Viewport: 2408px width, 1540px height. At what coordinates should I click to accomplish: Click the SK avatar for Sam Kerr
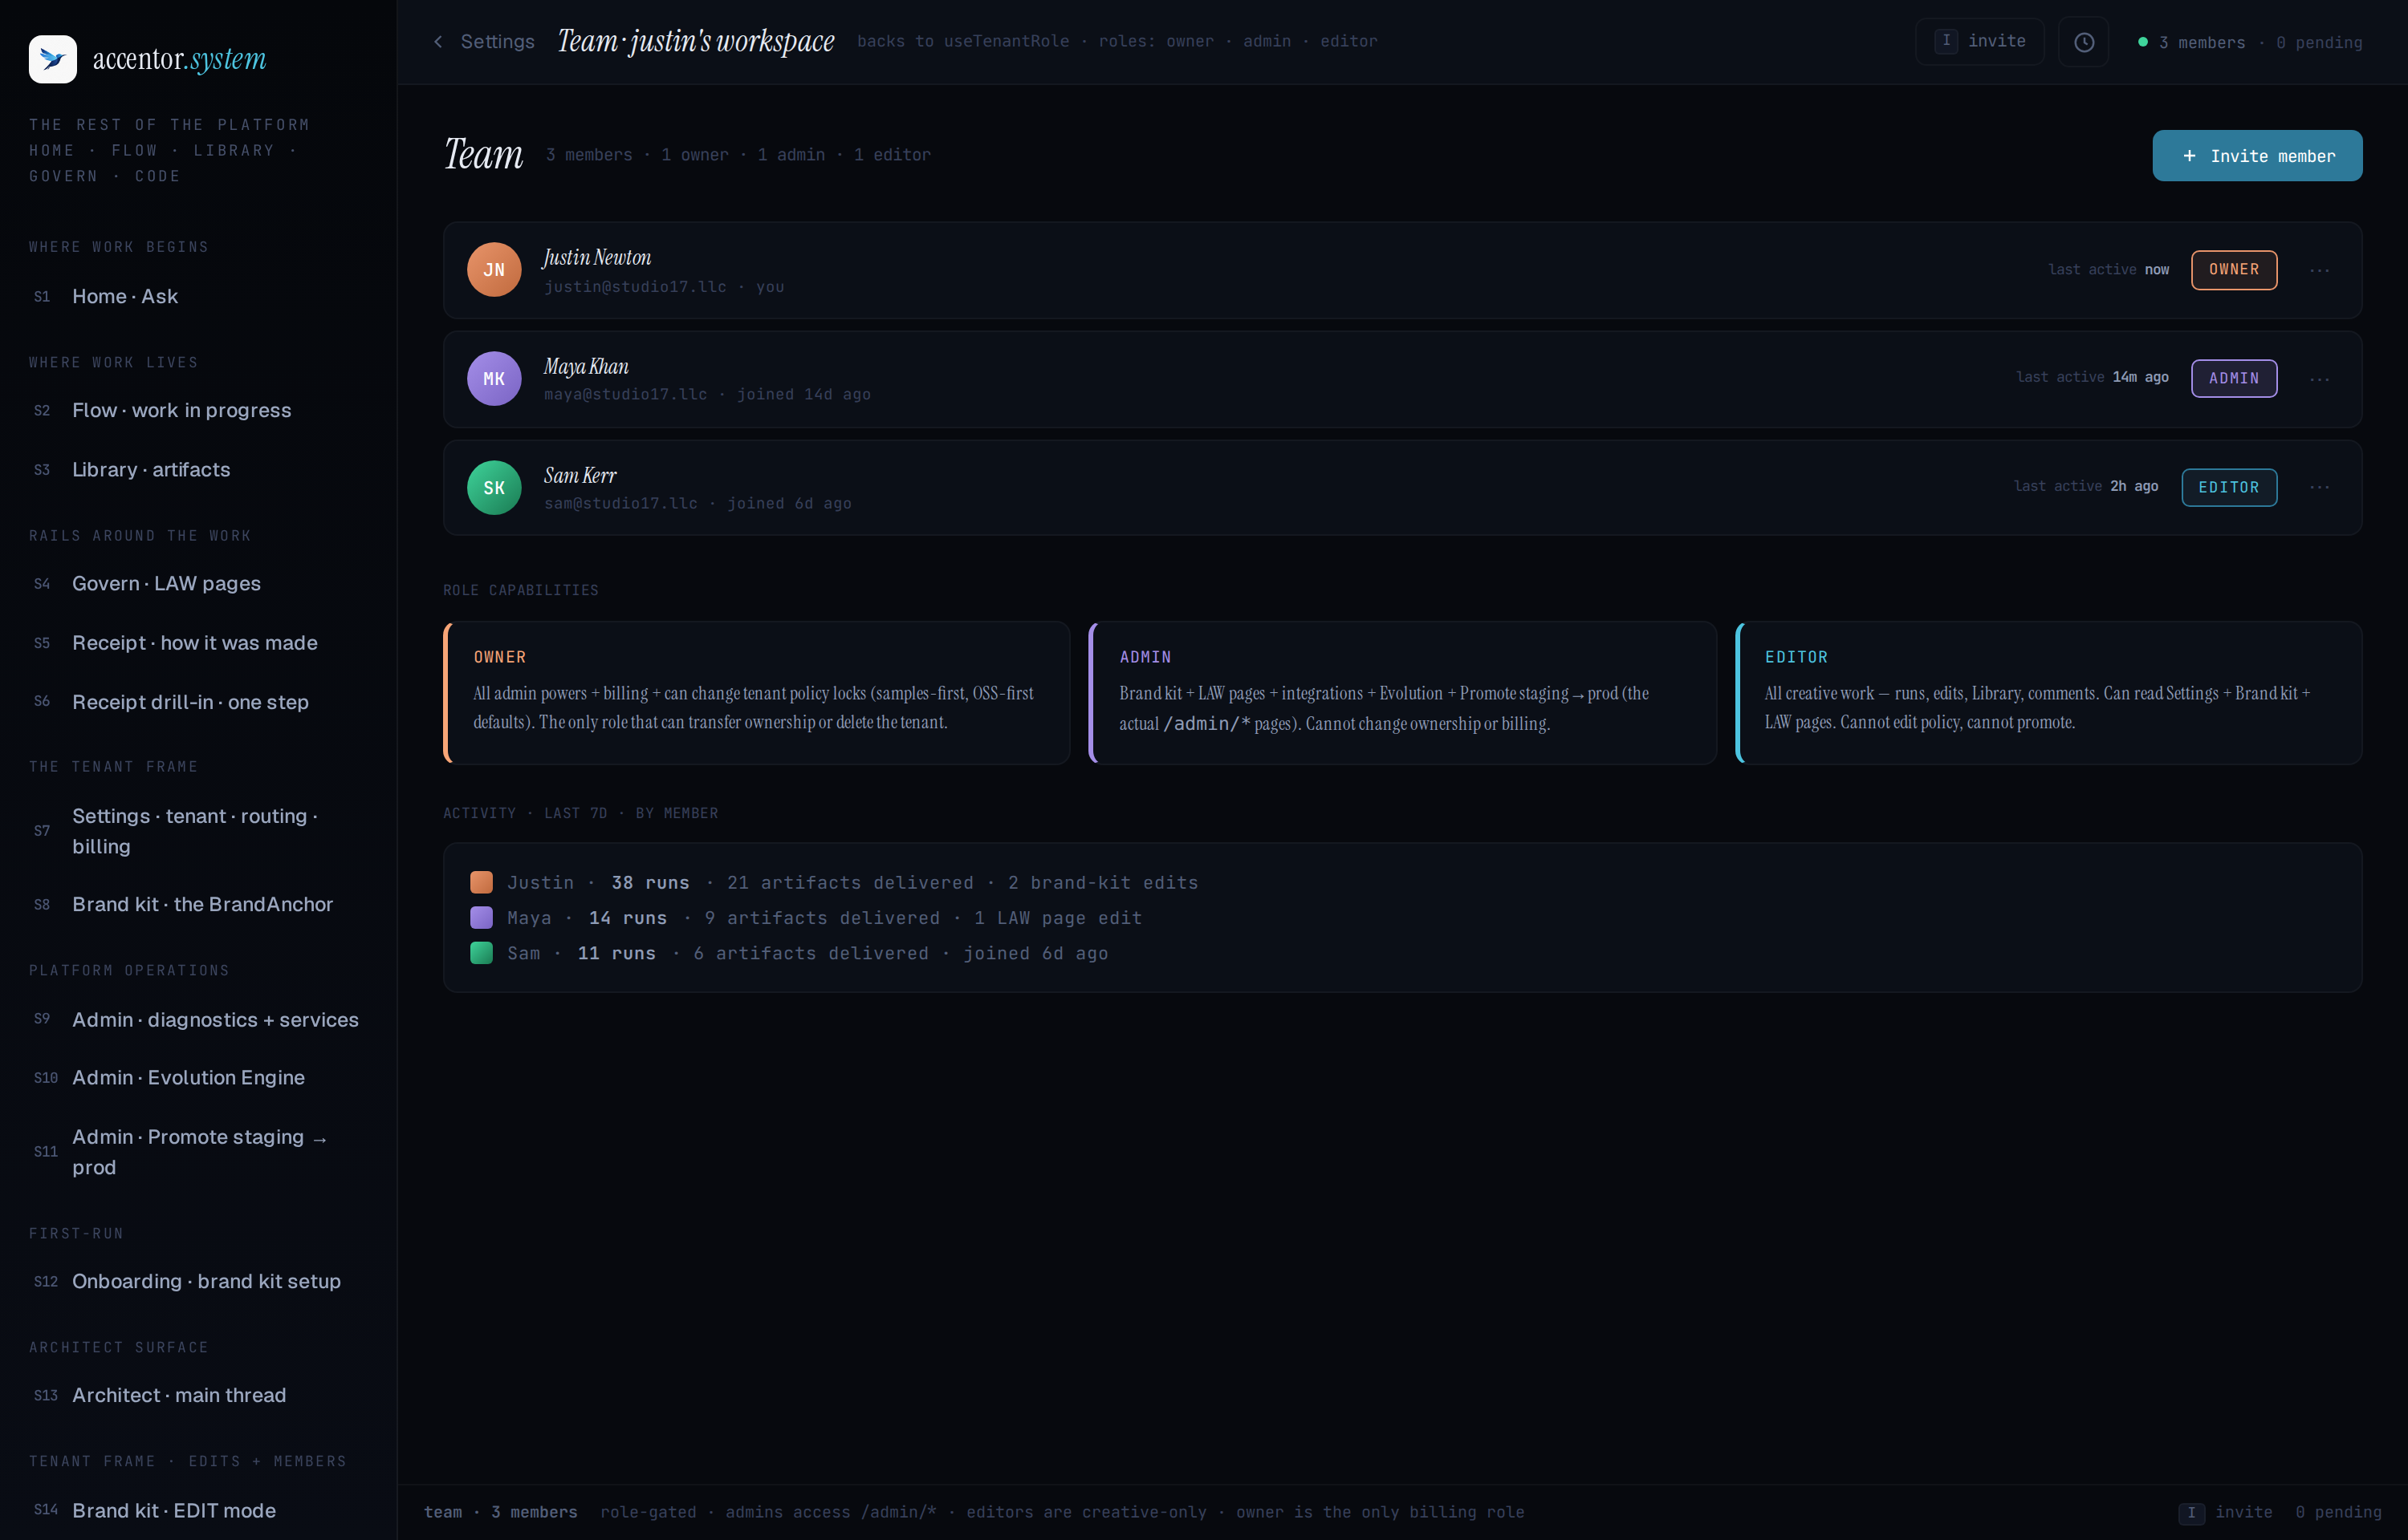pyautogui.click(x=494, y=488)
